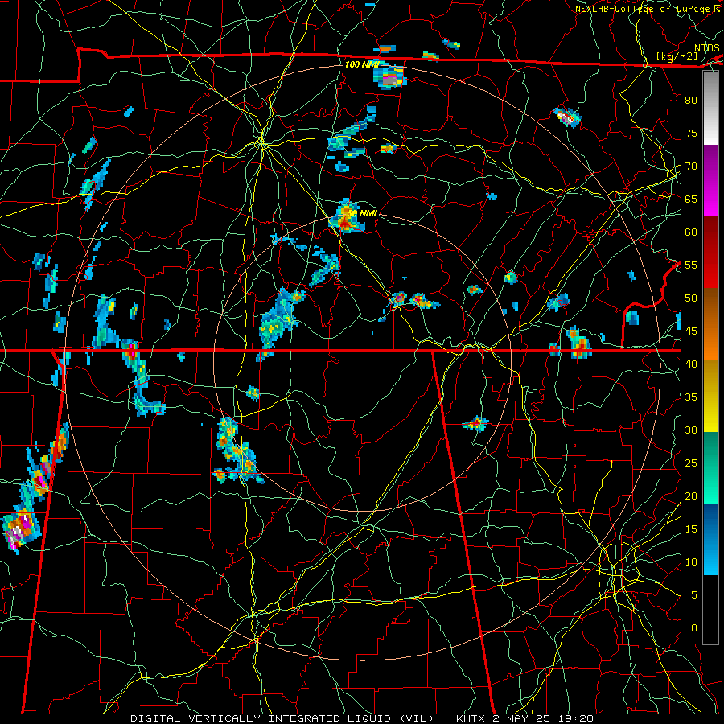Click the 25 value on the scale
Screen dimensions: 724x724
pyautogui.click(x=691, y=463)
